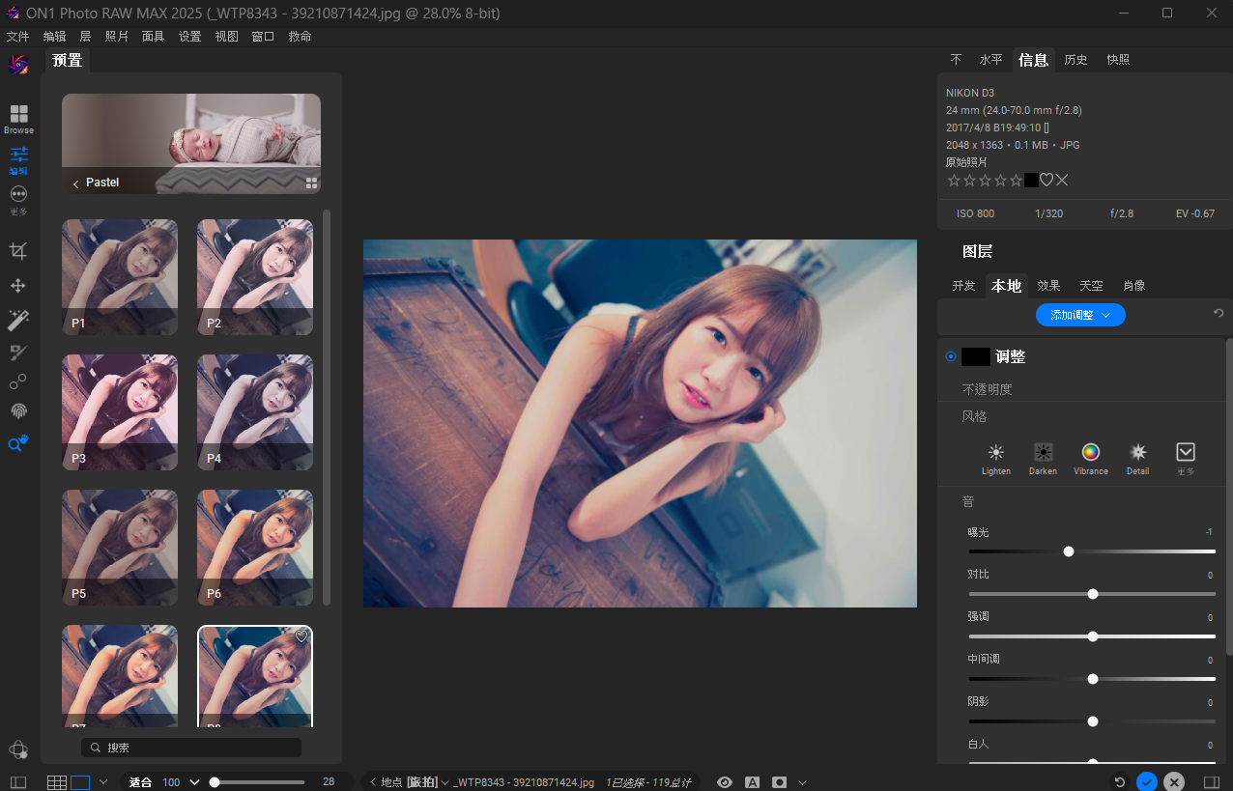Select the retouch clone tool
The width and height of the screenshot is (1233, 791).
pos(18,381)
